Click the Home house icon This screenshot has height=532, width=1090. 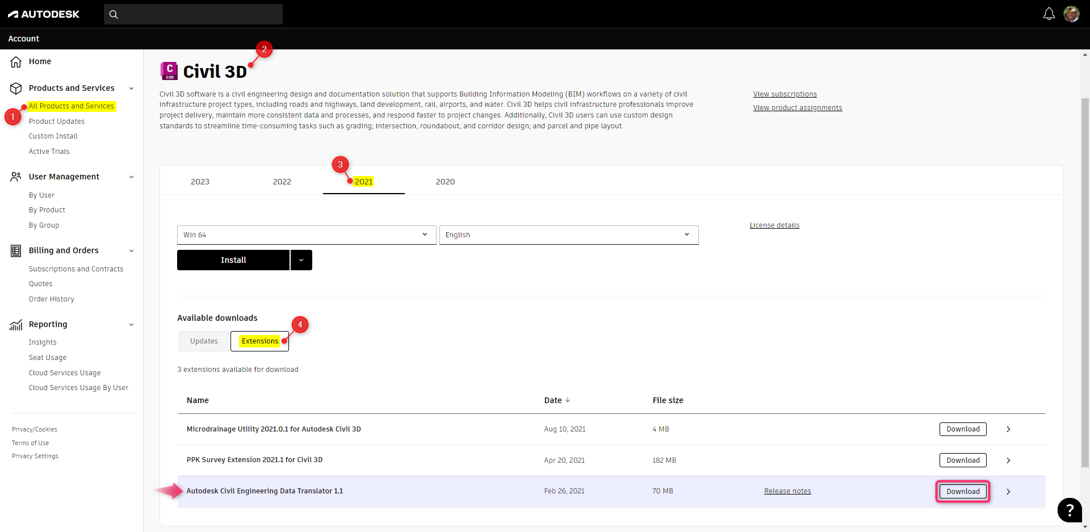point(16,62)
